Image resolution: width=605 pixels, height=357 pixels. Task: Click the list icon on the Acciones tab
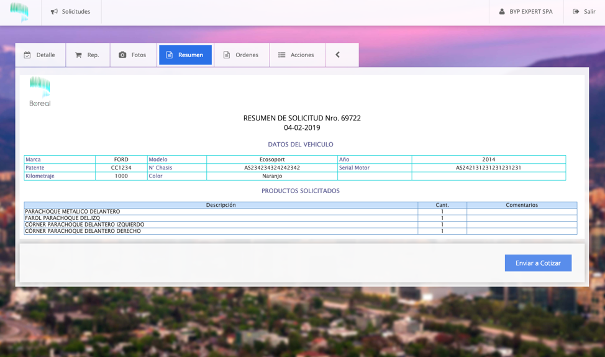point(281,55)
